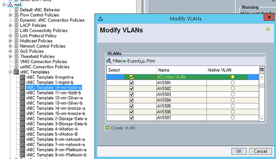
Task: Click the Export toolbar label
Action: coord(133,61)
